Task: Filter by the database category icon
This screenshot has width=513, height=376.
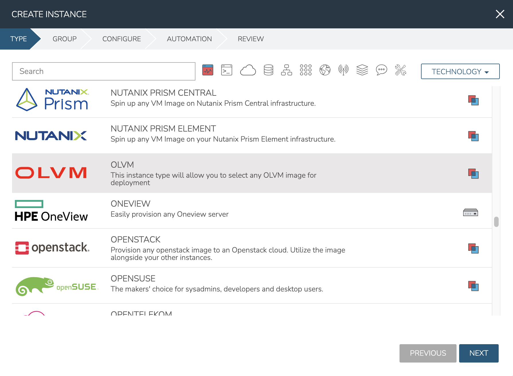Action: coord(268,70)
